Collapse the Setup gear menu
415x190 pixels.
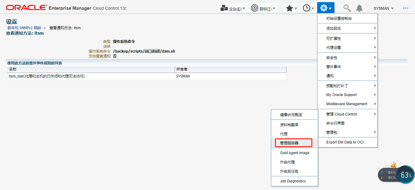click(326, 8)
